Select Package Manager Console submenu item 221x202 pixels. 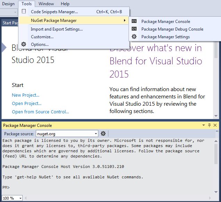[x=175, y=22]
